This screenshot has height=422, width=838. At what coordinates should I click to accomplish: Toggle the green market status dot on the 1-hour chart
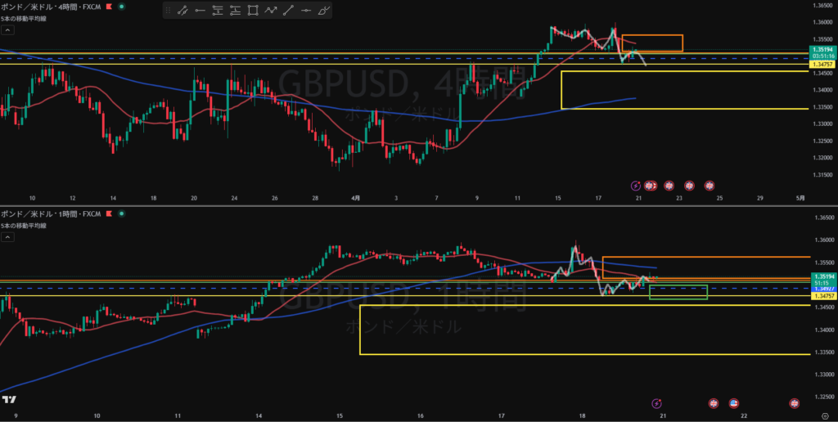pos(122,213)
